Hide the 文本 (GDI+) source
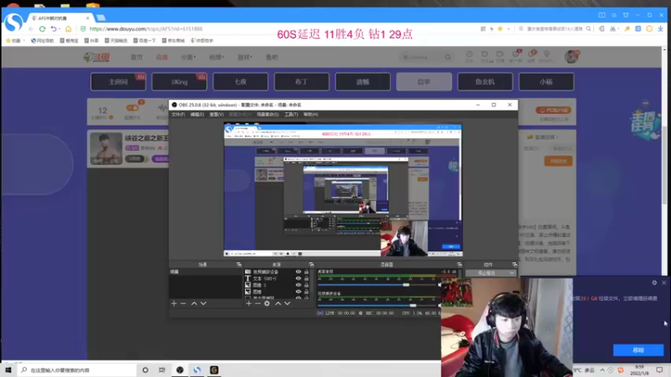The height and width of the screenshot is (377, 671). coord(299,278)
